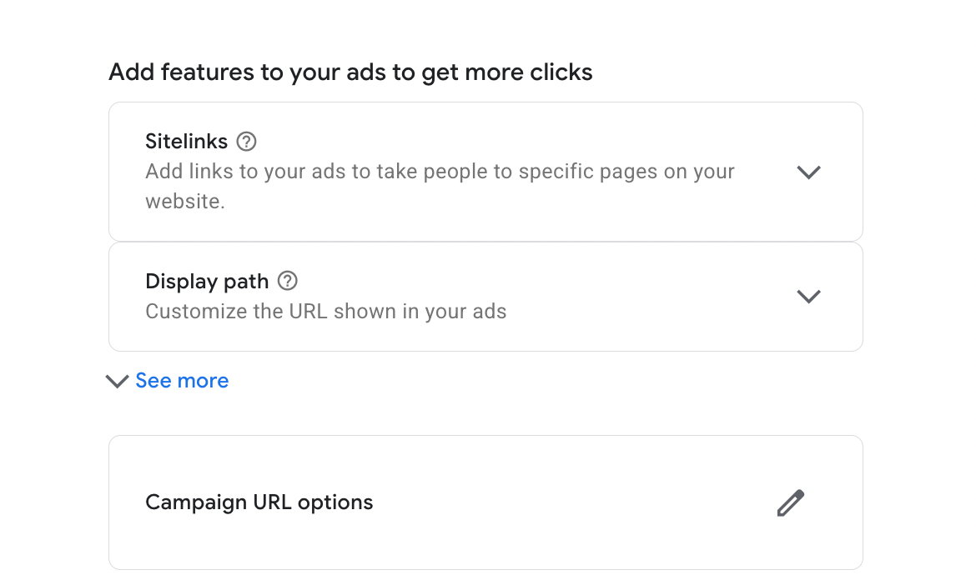View the Display path tooltip icon

coord(287,282)
